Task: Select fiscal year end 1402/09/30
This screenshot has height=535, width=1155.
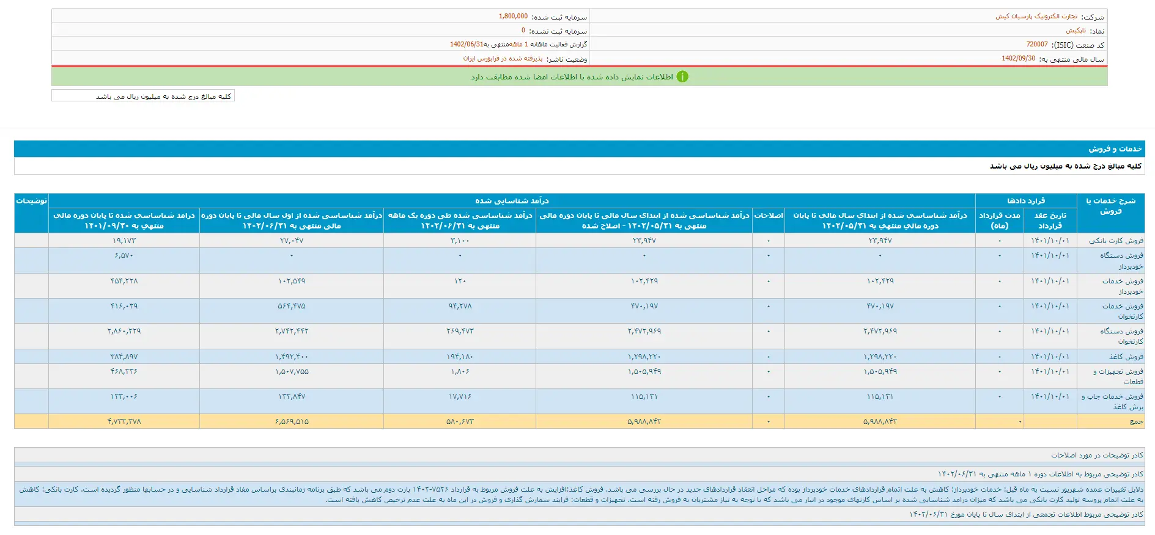Action: 1019,59
